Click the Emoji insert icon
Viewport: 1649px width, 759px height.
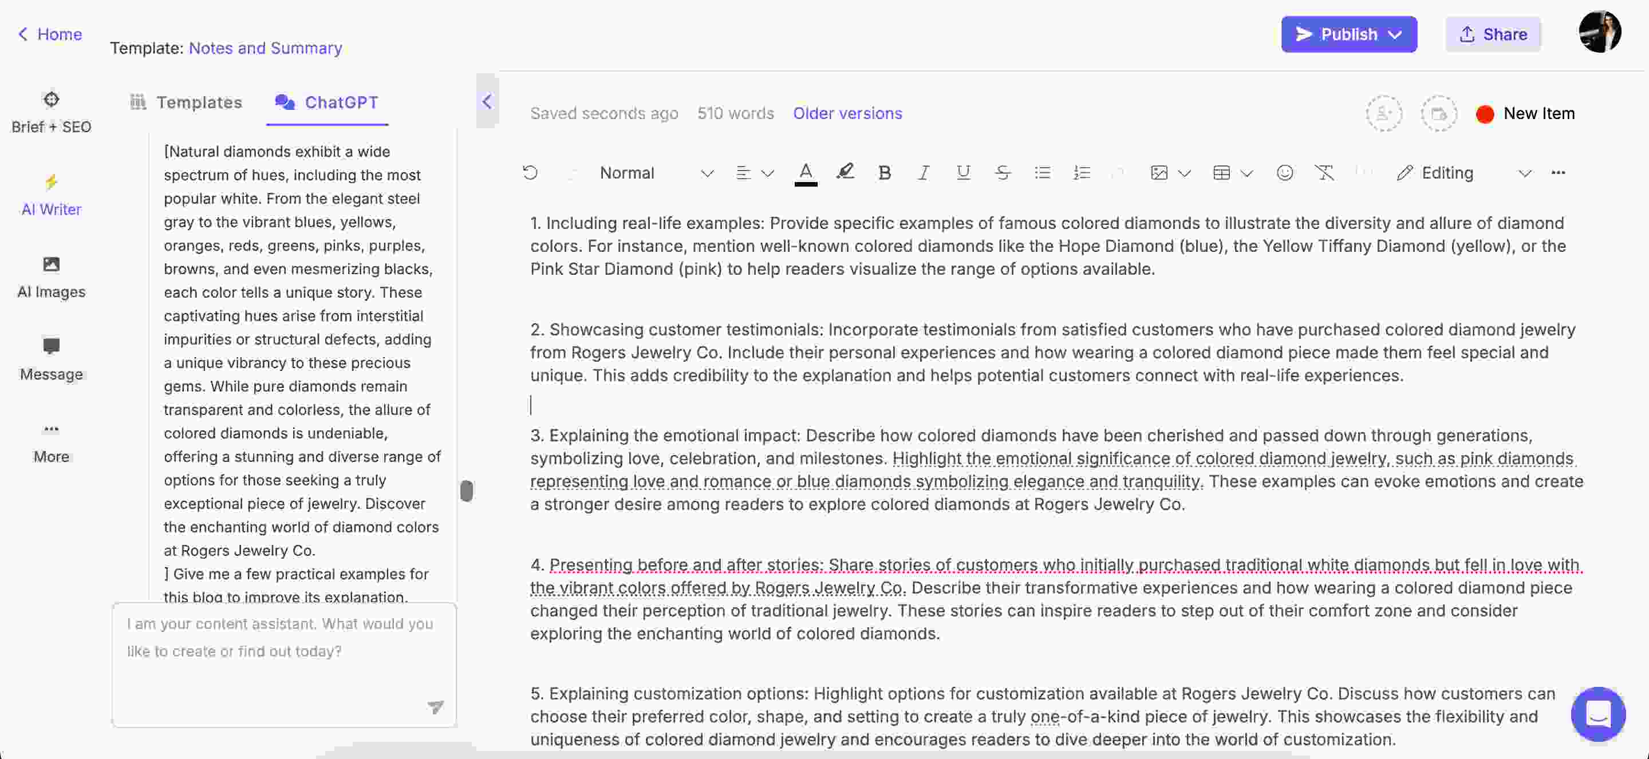click(x=1286, y=171)
